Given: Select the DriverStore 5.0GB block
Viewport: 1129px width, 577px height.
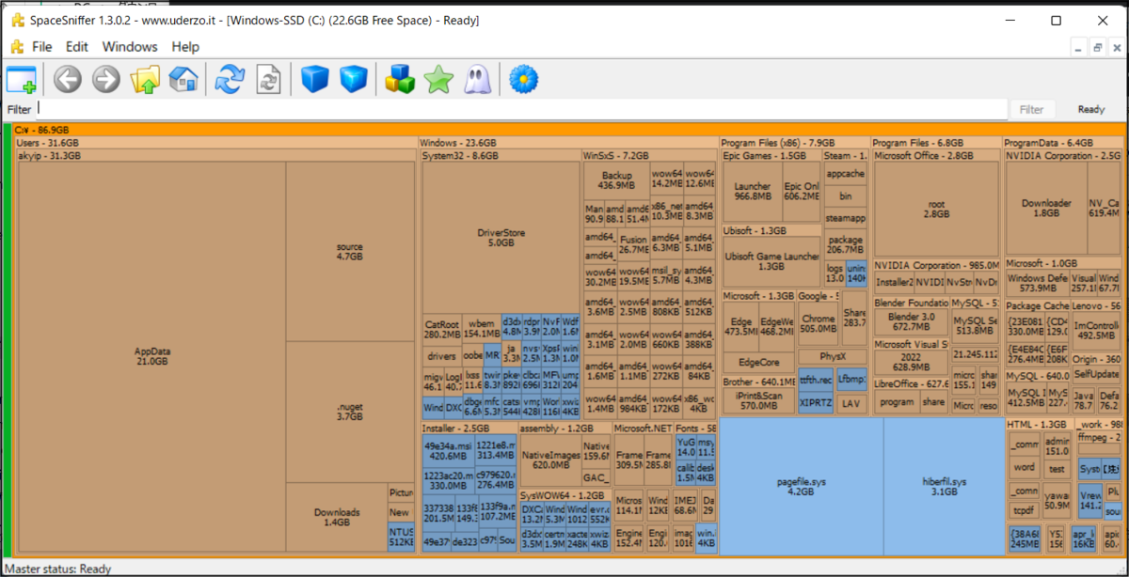Looking at the screenshot, I should pos(501,238).
